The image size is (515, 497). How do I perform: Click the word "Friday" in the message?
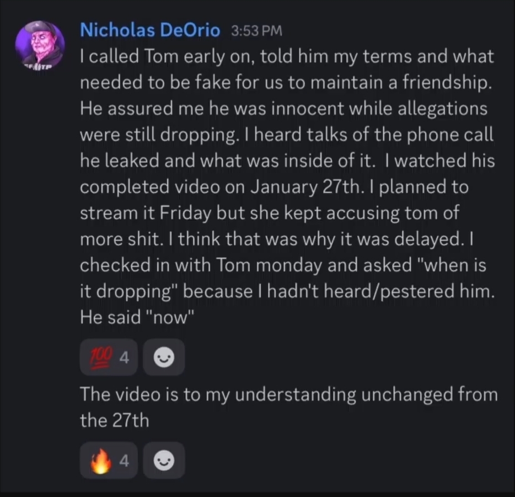(x=185, y=213)
